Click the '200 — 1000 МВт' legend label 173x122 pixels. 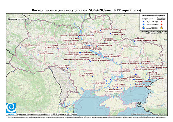tap(152, 24)
